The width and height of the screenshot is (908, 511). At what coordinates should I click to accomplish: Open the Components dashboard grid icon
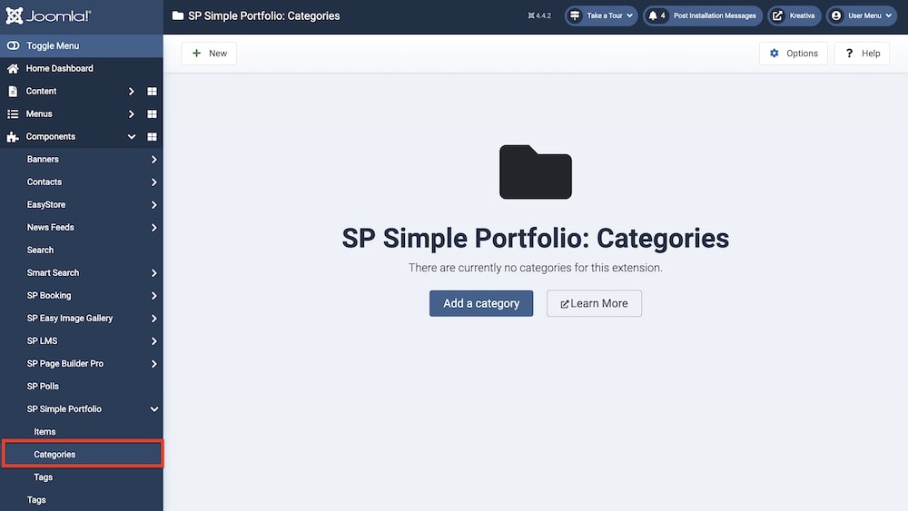(x=153, y=137)
